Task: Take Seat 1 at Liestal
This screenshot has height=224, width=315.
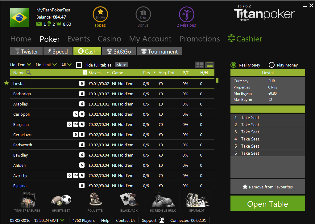Action: click(267, 118)
